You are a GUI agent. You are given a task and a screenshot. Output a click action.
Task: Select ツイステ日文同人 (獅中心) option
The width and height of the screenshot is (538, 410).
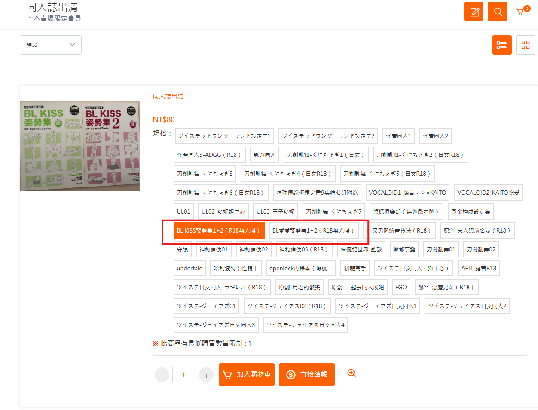click(414, 268)
